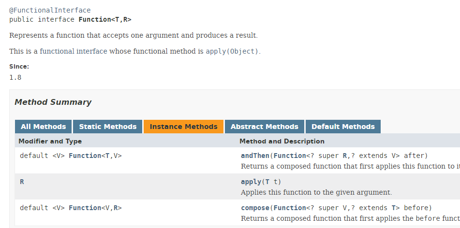Click Function in the andThen return type
460x228 pixels.
(x=85, y=156)
